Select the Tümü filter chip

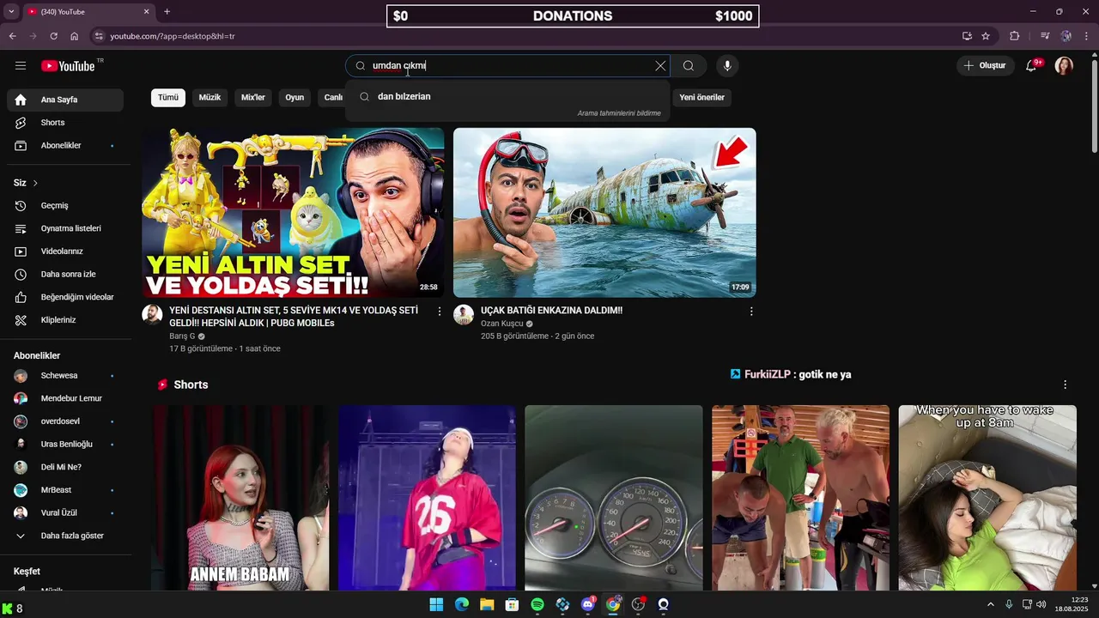tap(168, 98)
